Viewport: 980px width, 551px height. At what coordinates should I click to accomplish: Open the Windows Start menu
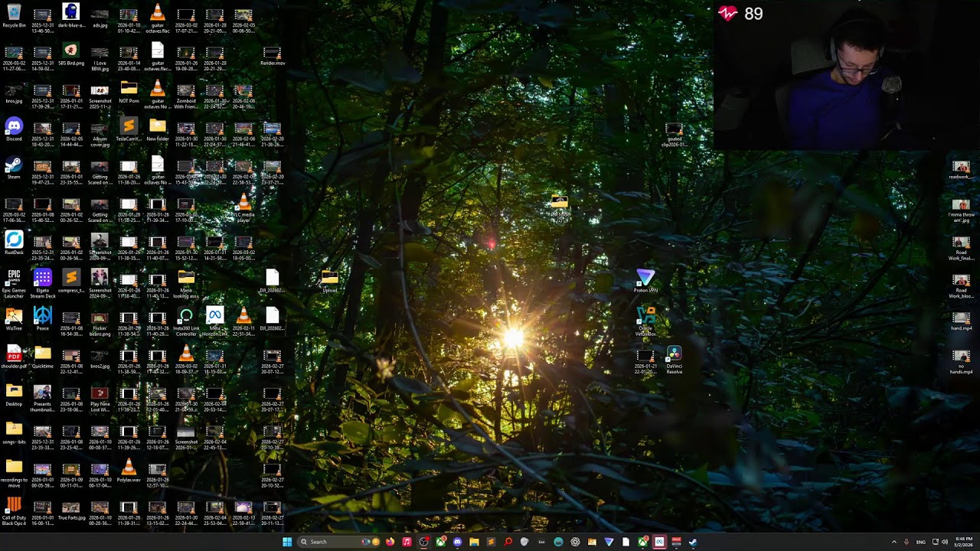pos(287,542)
